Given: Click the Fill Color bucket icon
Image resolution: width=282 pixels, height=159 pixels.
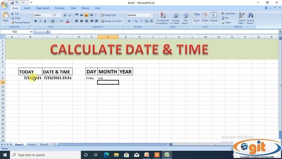Looking at the screenshot, I should pos(61,21).
